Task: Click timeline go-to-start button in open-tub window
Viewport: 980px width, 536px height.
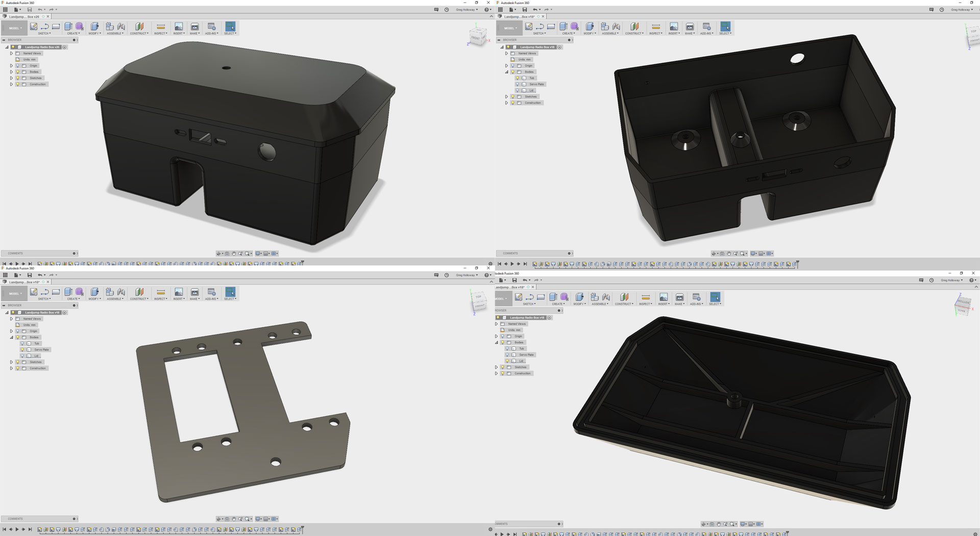Action: click(500, 264)
